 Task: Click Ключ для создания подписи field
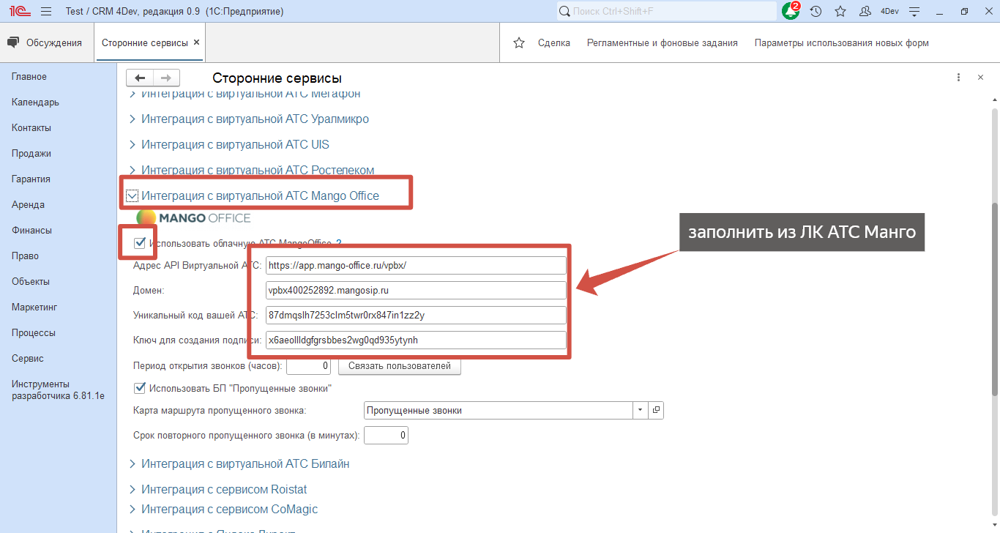point(416,340)
